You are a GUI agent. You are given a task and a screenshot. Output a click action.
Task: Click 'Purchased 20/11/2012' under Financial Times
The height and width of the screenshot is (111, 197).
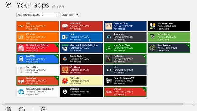pos(123,26)
